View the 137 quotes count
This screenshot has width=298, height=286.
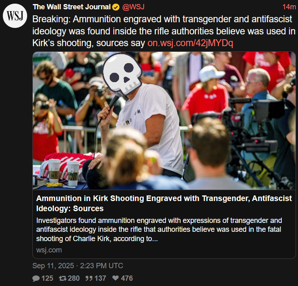[x=100, y=278]
